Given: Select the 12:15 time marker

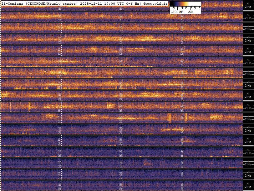Looking at the screenshot, I should [60, 51].
